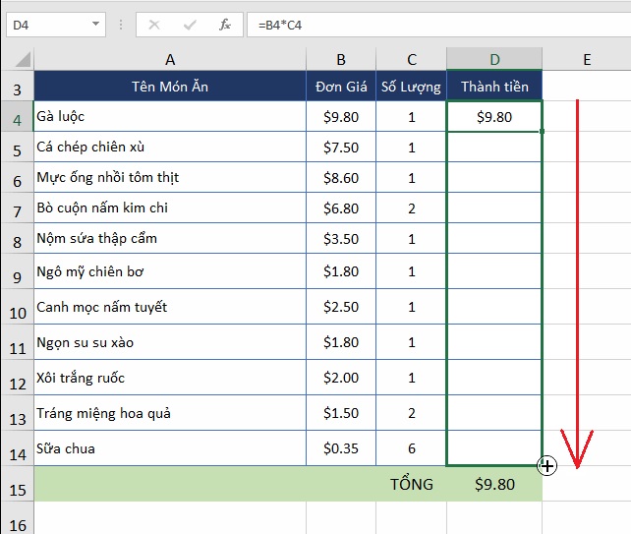The image size is (631, 534).
Task: Select the 'Ngọn su su xào' cell
Action: [x=170, y=342]
